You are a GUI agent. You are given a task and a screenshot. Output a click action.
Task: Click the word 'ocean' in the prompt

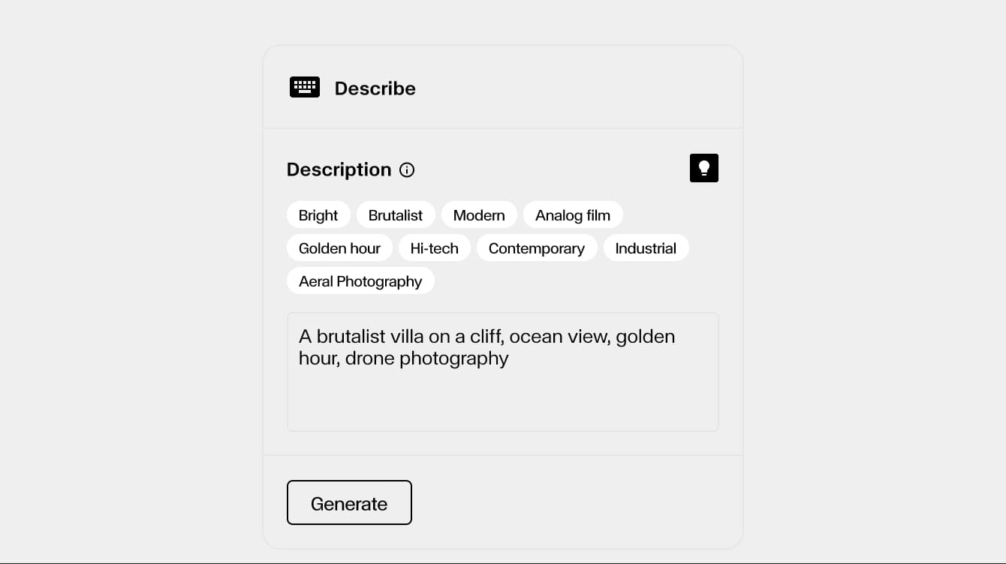pos(535,336)
